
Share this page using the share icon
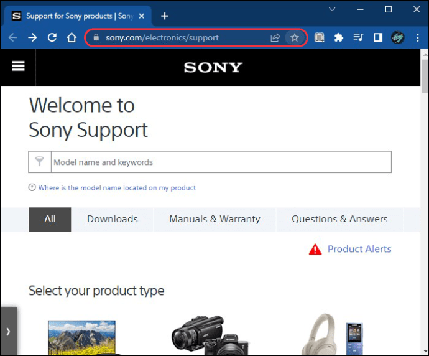coord(275,37)
